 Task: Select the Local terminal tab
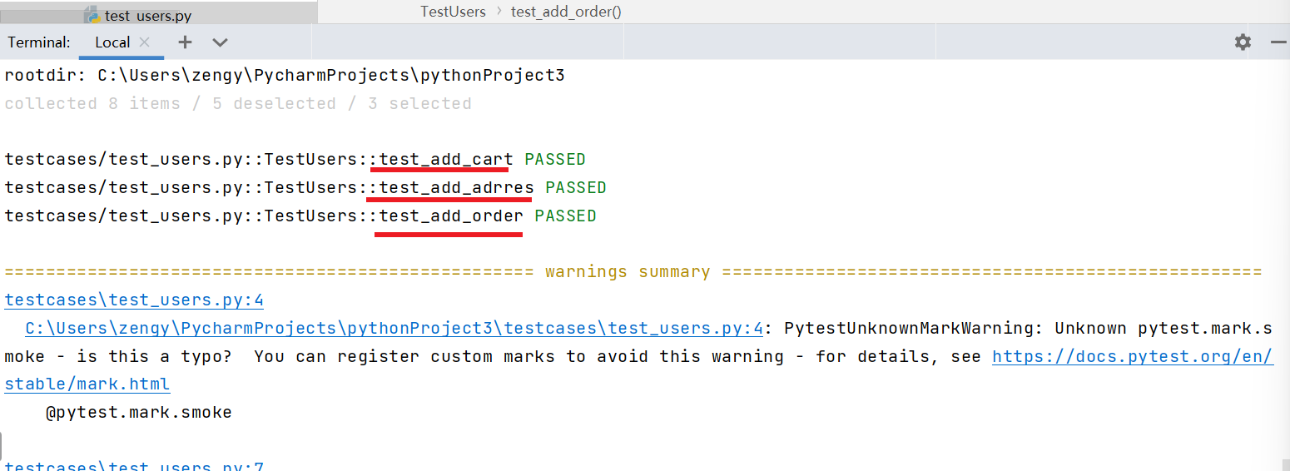(x=112, y=42)
